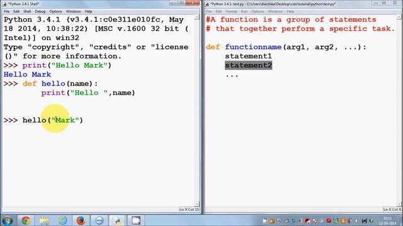Click the Dell taskbar icon
Screen dimensions: 403x226
point(99,220)
